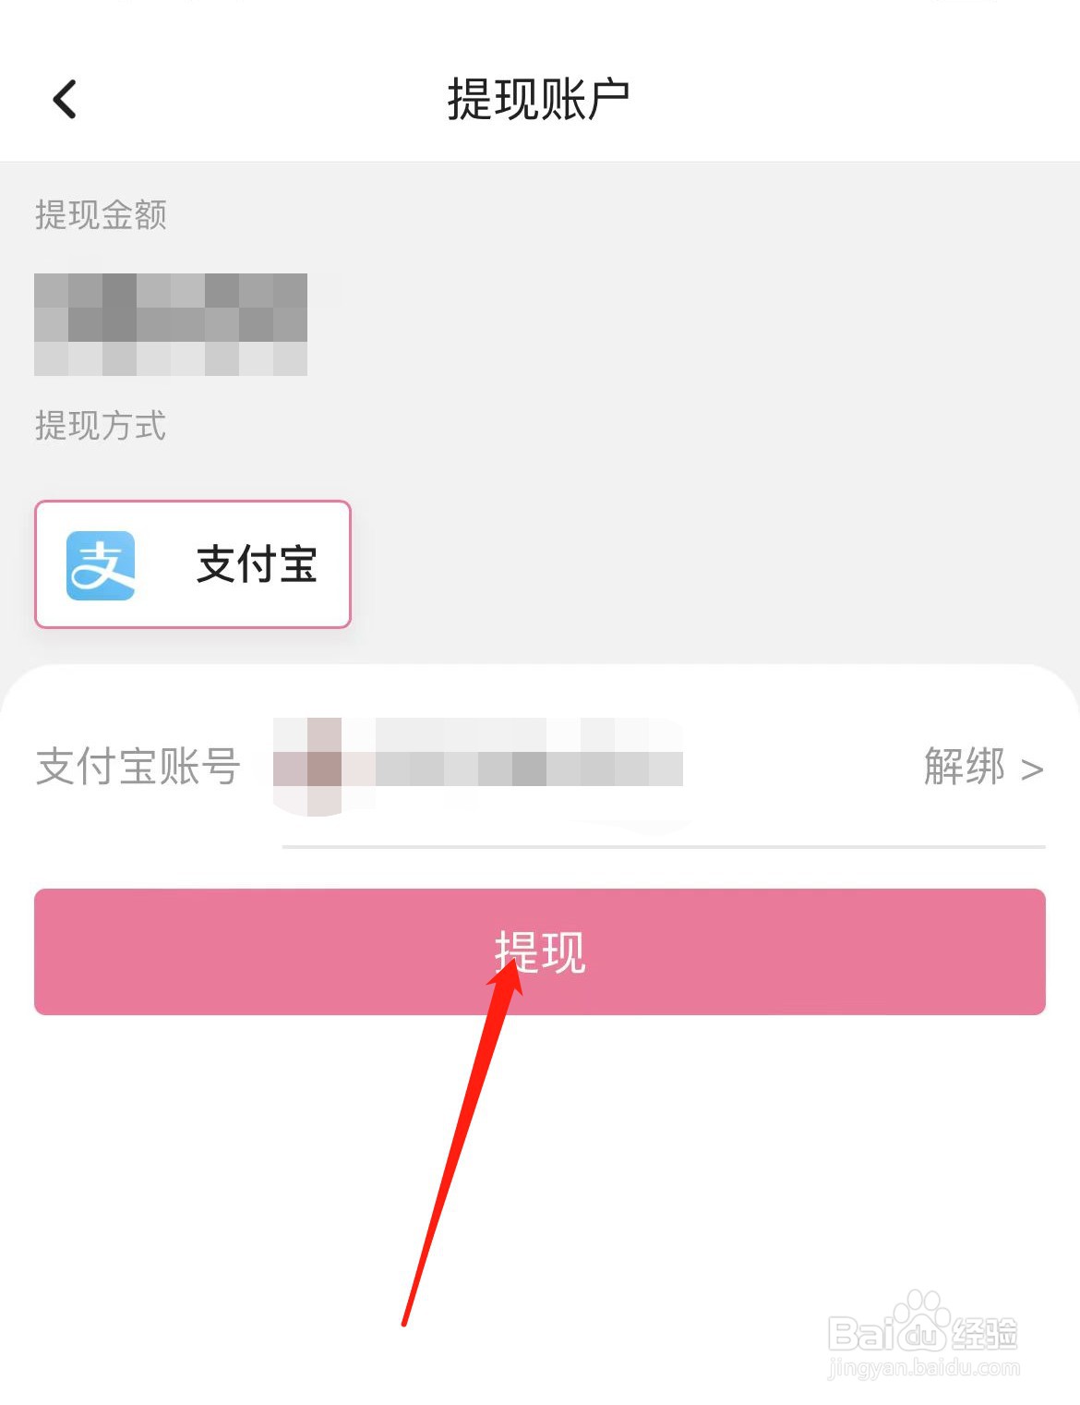This screenshot has height=1405, width=1080.
Task: Tap the pink 提现 withdraw button
Action: (x=540, y=951)
